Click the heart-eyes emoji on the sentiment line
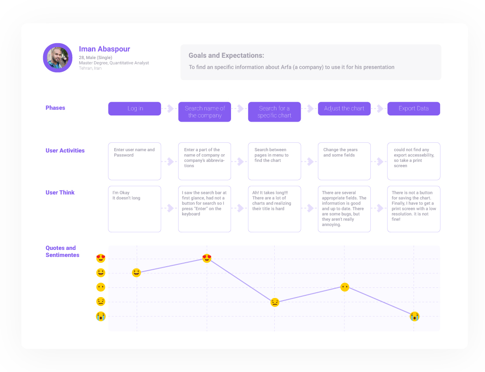This screenshot has height=372, width=485. pyautogui.click(x=207, y=258)
